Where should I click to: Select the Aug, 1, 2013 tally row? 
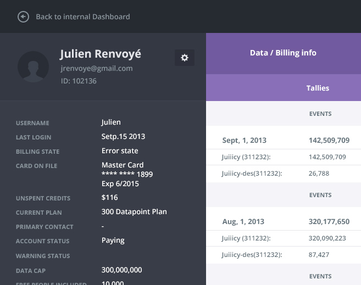(284, 221)
